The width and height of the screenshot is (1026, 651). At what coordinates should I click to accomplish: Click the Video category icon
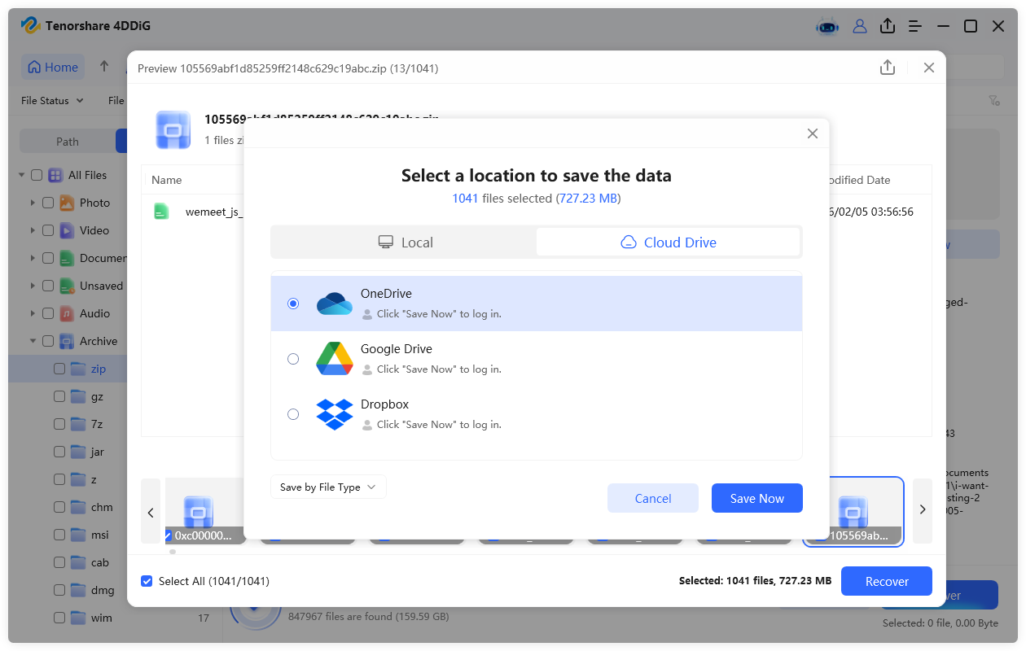click(67, 230)
